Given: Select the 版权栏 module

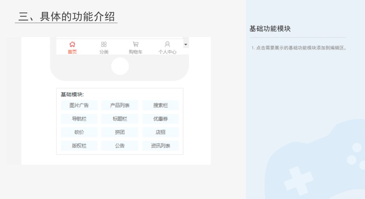Looking at the screenshot, I should [79, 146].
